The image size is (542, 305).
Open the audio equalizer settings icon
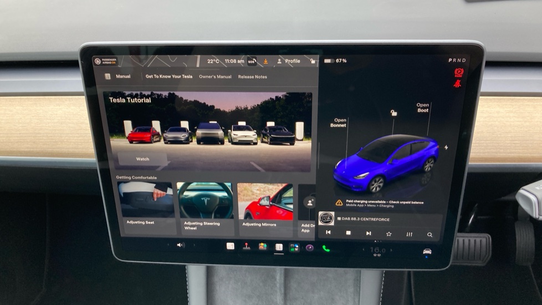tap(409, 235)
